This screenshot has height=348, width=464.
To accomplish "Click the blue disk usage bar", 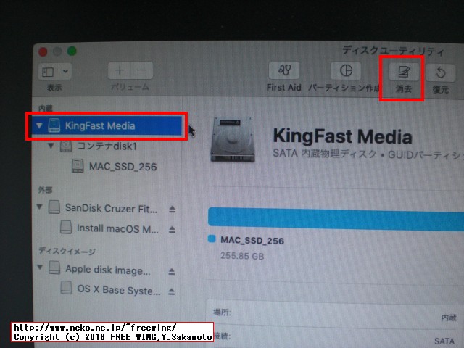I will (335, 217).
